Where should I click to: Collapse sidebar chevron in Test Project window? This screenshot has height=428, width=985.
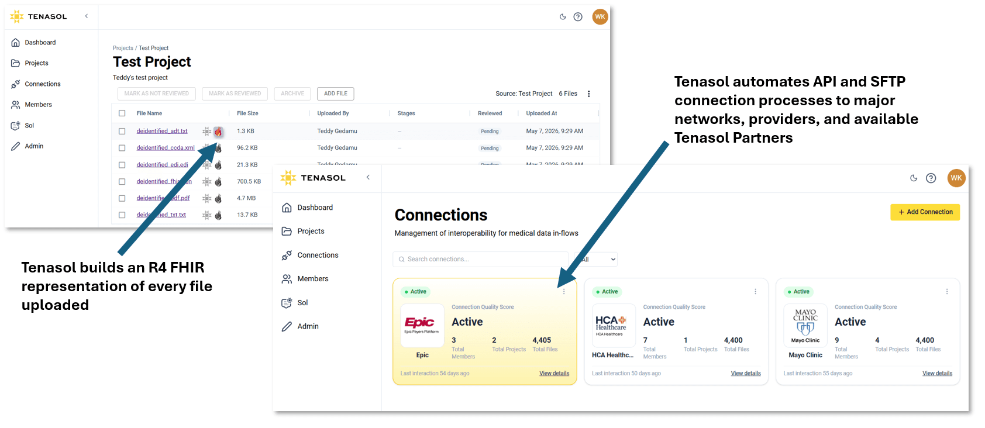tap(87, 16)
